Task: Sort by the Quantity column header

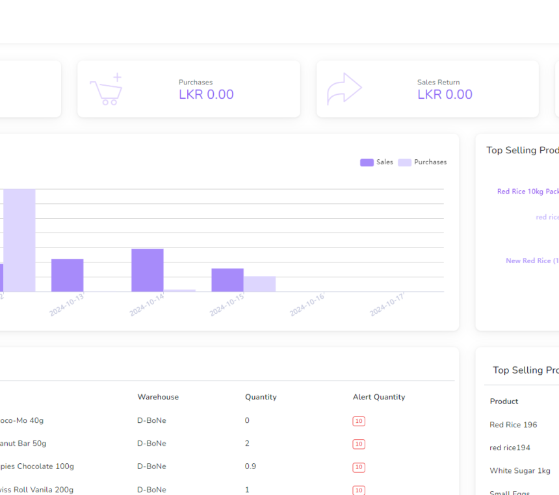Action: point(261,397)
